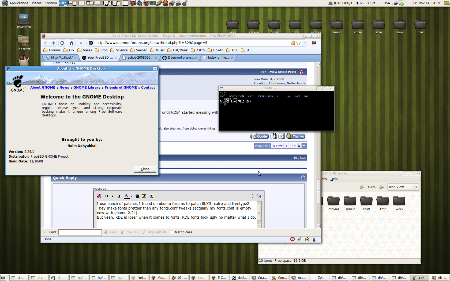
Task: Toggle Underline formatting in the message editor
Action: 119,196
